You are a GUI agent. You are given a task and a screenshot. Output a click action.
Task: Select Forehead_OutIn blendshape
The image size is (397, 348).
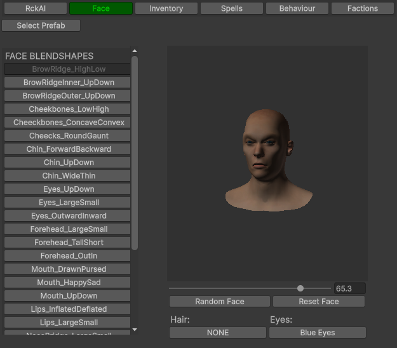(67, 256)
